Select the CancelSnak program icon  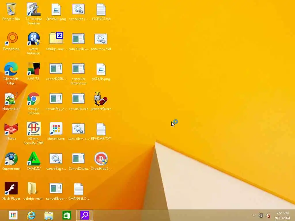(x=78, y=158)
